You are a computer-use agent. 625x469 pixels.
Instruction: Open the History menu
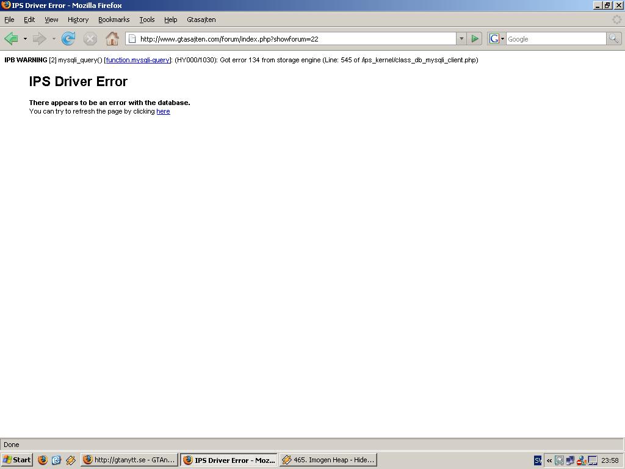tap(78, 20)
